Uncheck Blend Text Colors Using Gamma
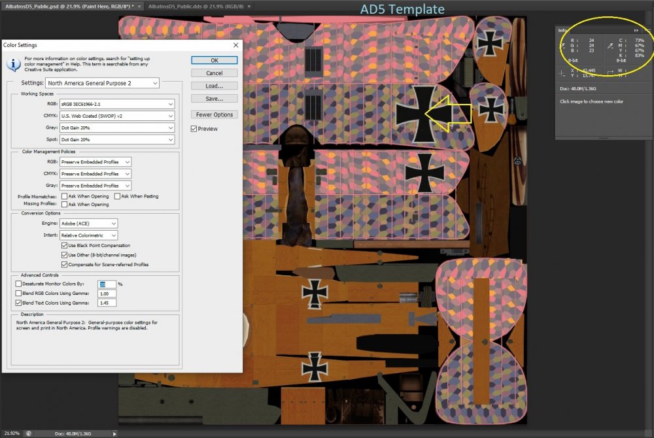The image size is (654, 438). click(18, 303)
